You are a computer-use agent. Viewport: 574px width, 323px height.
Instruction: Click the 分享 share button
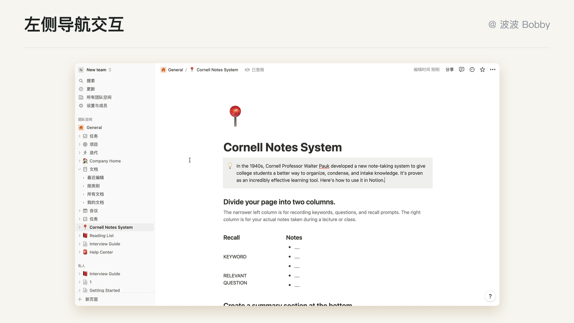pyautogui.click(x=449, y=70)
